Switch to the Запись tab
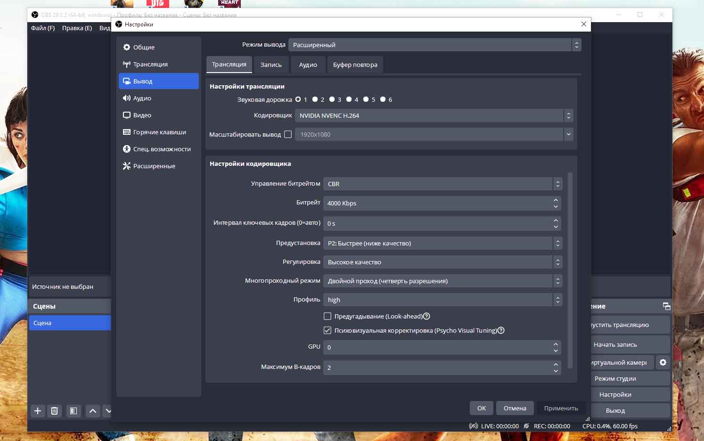Screen dimensions: 704x441 click(271, 65)
